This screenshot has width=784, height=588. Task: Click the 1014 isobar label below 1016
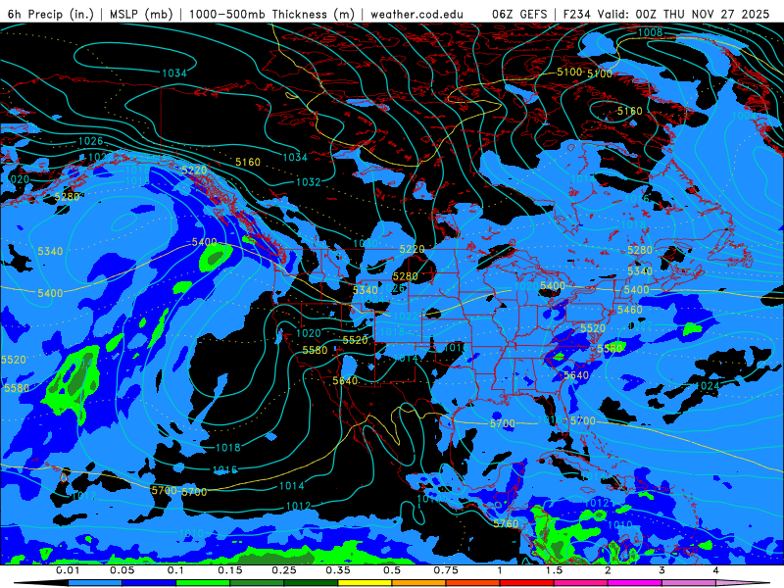point(291,486)
